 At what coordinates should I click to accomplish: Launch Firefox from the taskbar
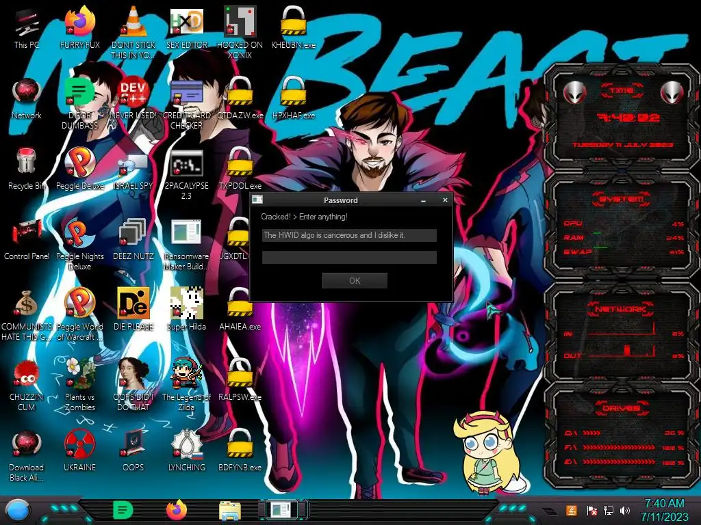click(177, 510)
